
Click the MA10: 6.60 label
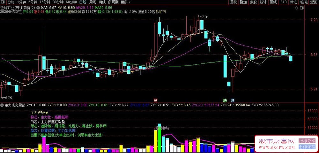pos(66,8)
